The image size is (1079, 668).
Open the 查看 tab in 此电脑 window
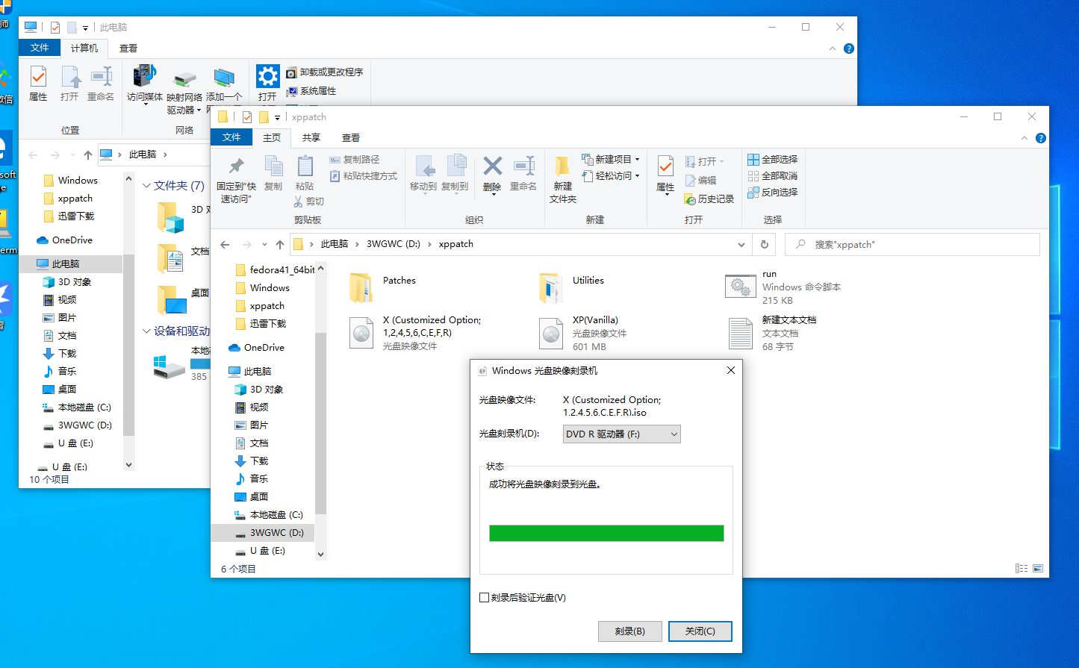click(x=128, y=48)
